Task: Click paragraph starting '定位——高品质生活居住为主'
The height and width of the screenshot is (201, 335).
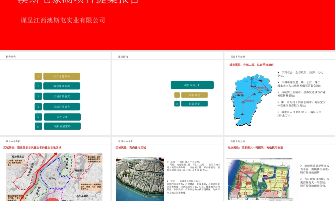Action: pyautogui.click(x=194, y=187)
